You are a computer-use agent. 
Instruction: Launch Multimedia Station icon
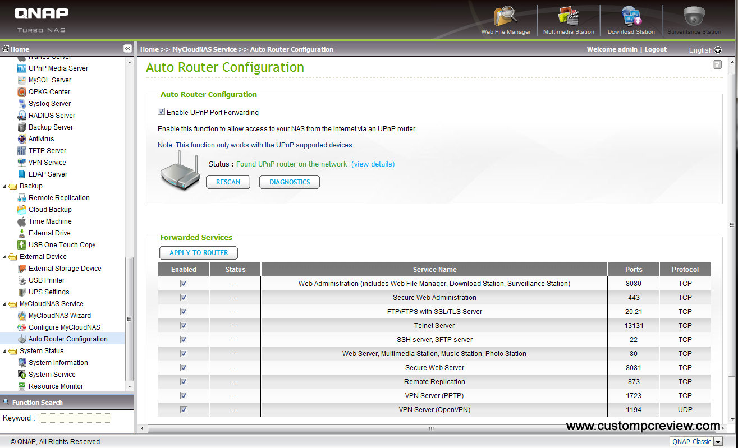tap(569, 17)
